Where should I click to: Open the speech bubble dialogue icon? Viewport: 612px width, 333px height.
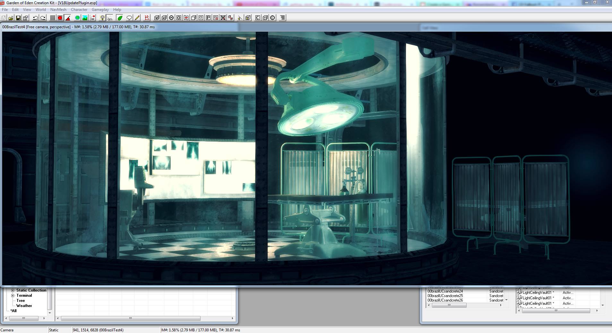[129, 18]
